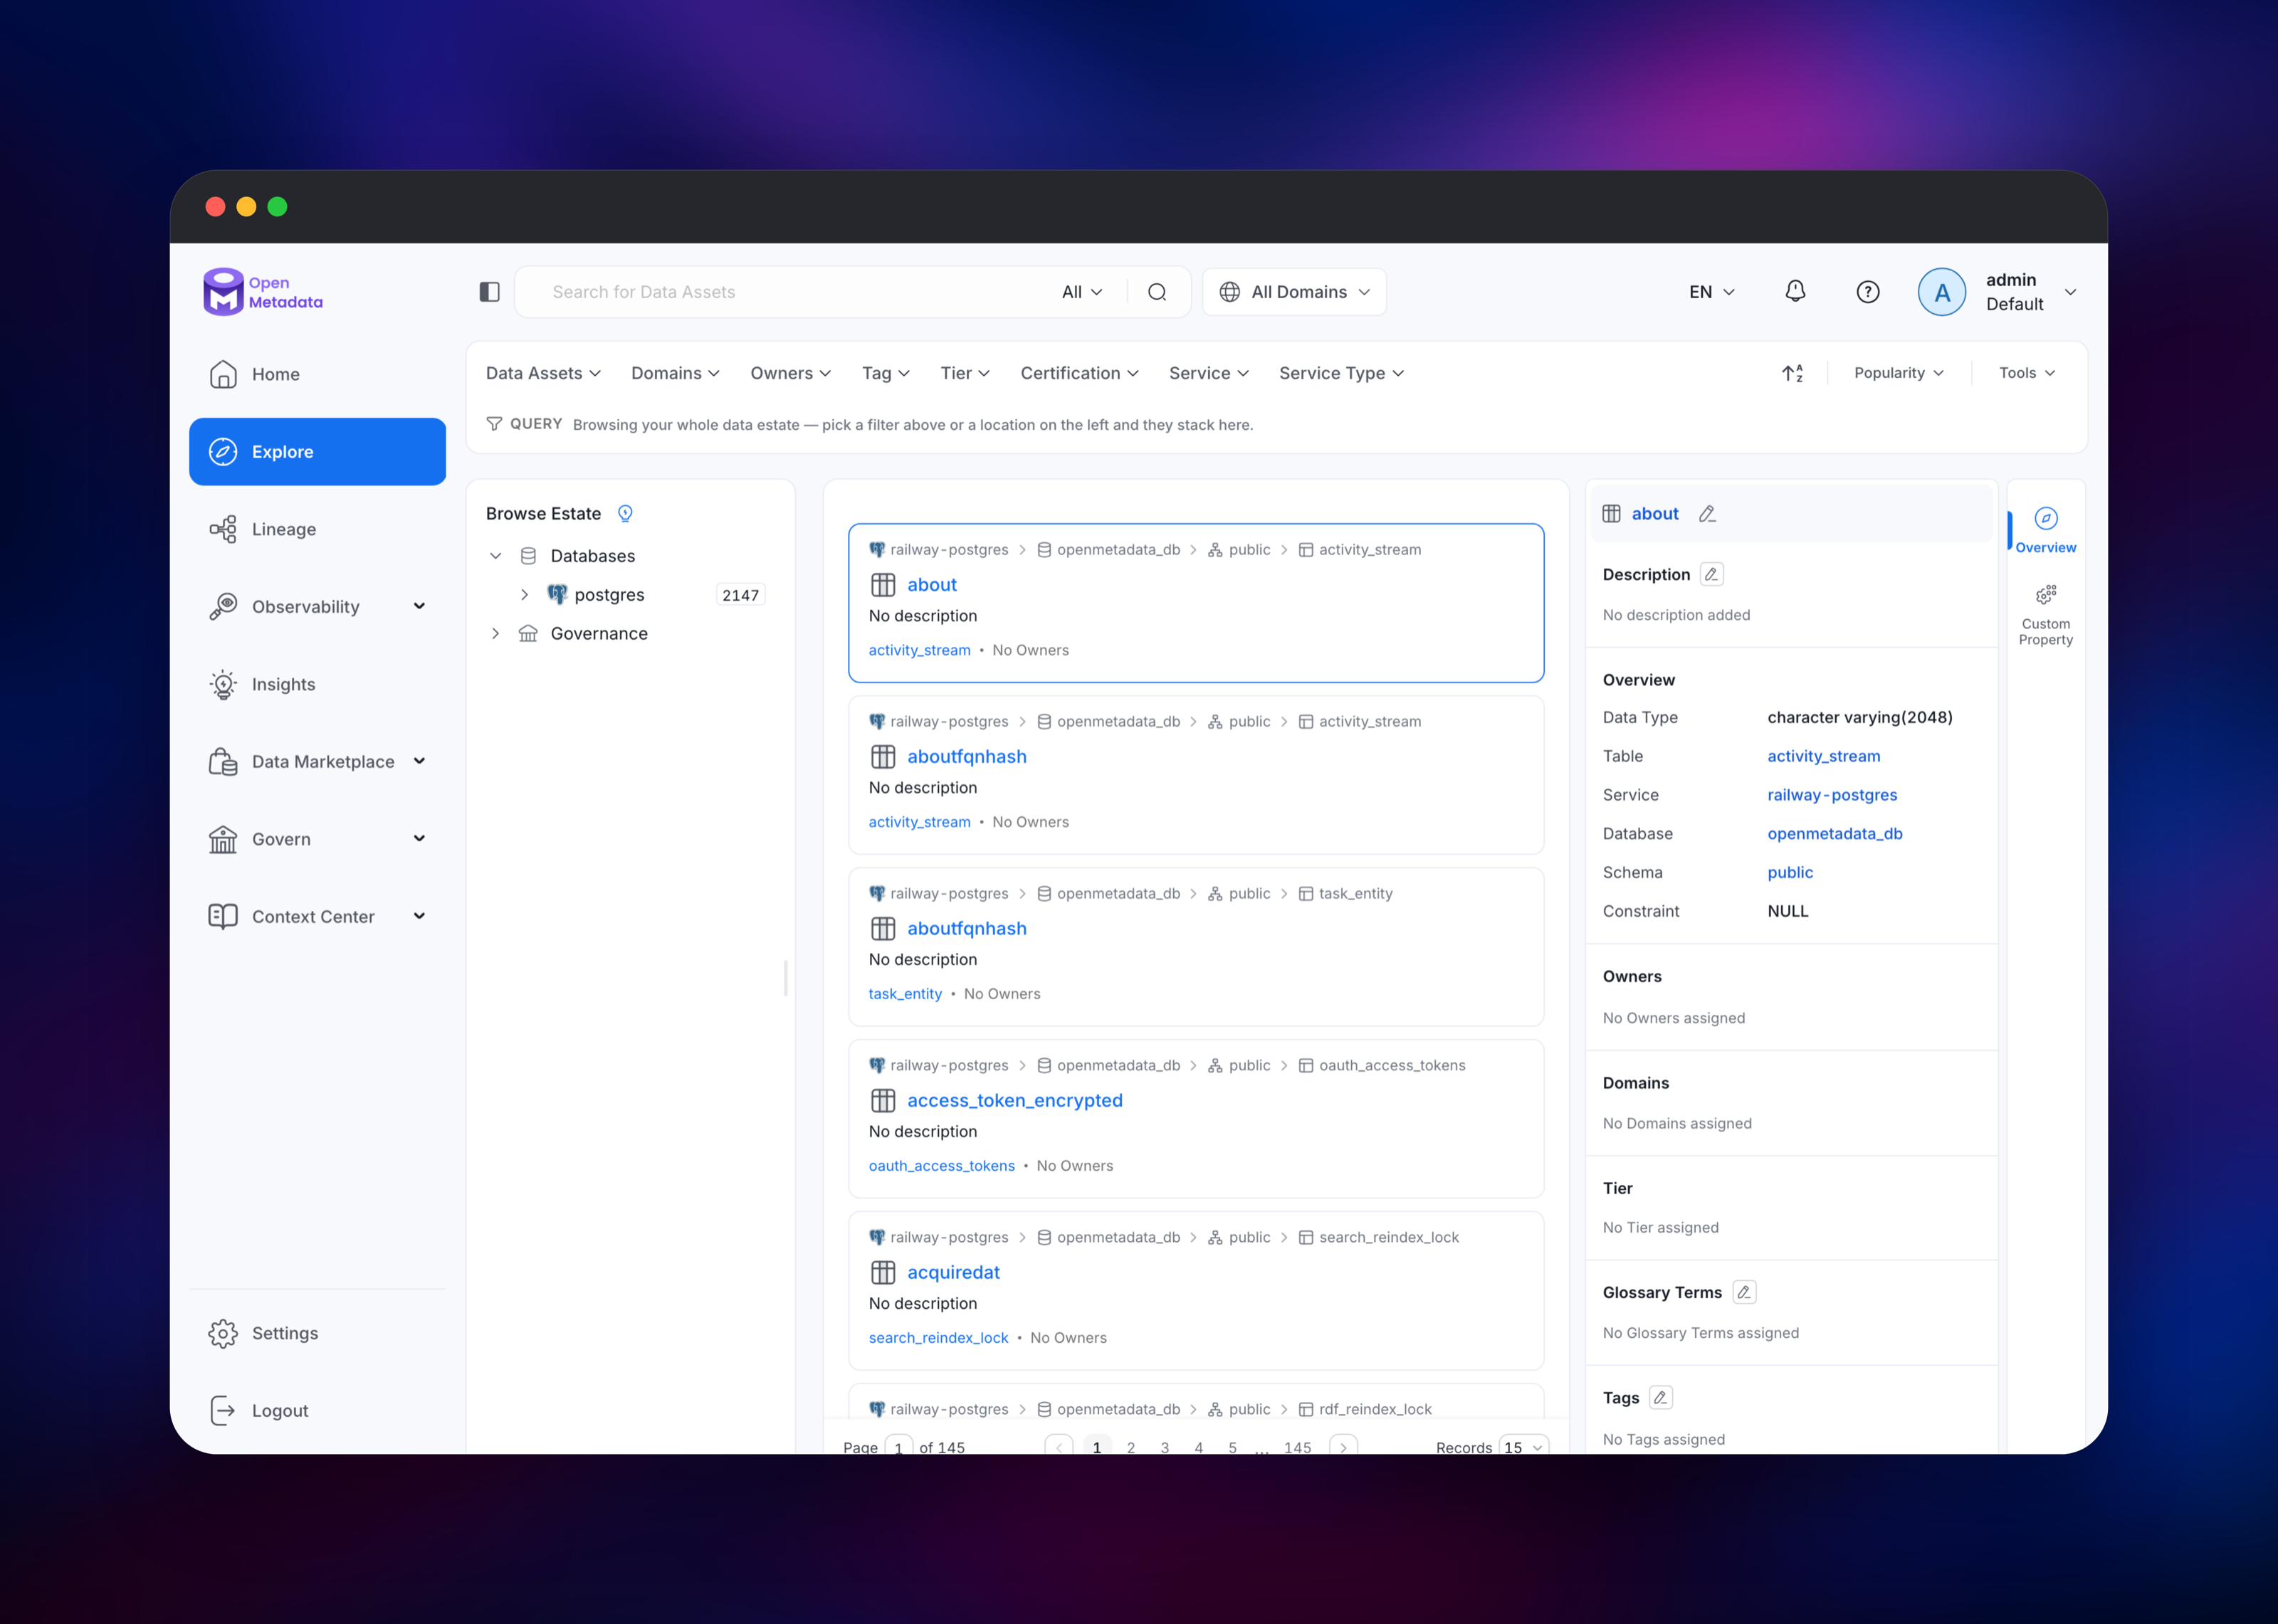The image size is (2278, 1624).
Task: Edit the Description pencil icon
Action: pyautogui.click(x=1711, y=574)
